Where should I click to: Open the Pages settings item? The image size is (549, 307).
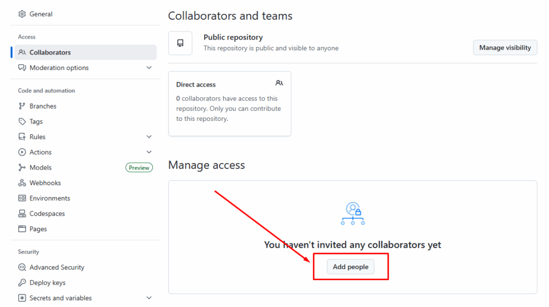38,229
